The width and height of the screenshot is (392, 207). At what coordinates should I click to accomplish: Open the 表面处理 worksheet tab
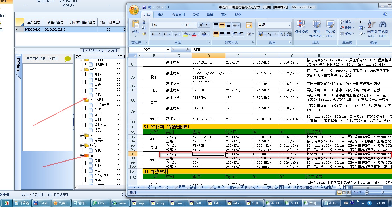(x=283, y=187)
